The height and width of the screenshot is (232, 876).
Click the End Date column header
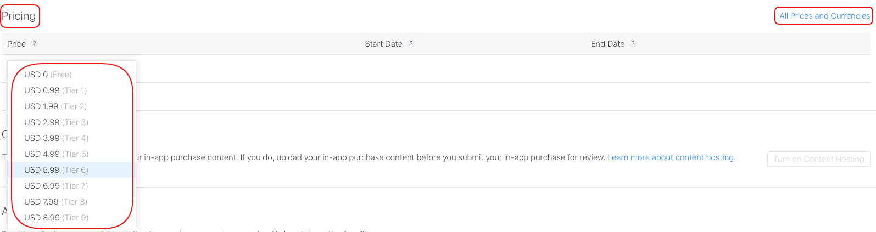pos(607,44)
